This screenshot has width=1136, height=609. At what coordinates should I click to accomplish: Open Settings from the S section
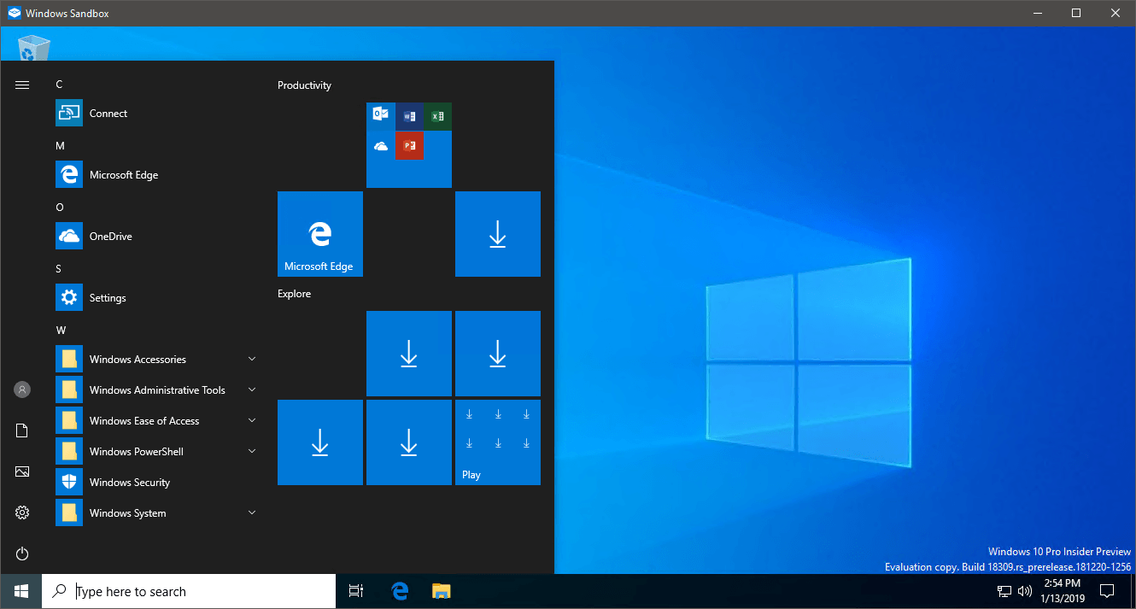(x=156, y=297)
